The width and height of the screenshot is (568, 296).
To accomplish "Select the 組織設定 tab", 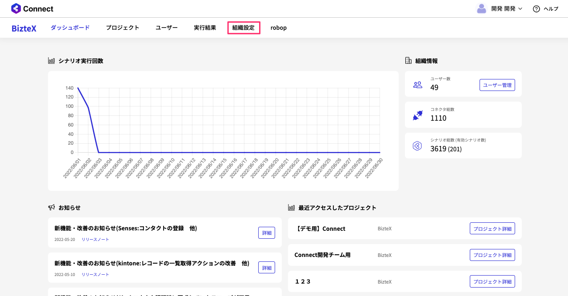I will pyautogui.click(x=244, y=28).
